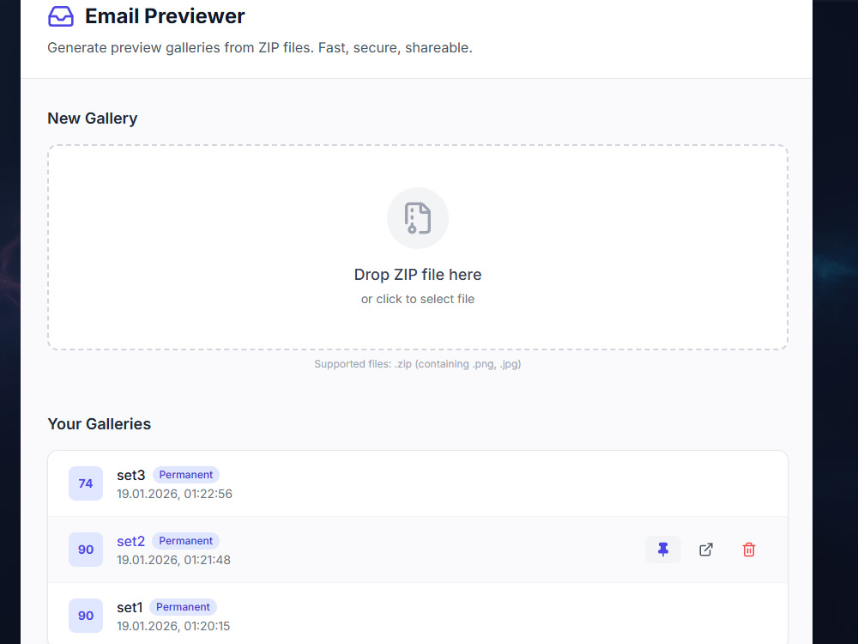Click the 90 count badge of set1

(x=85, y=616)
